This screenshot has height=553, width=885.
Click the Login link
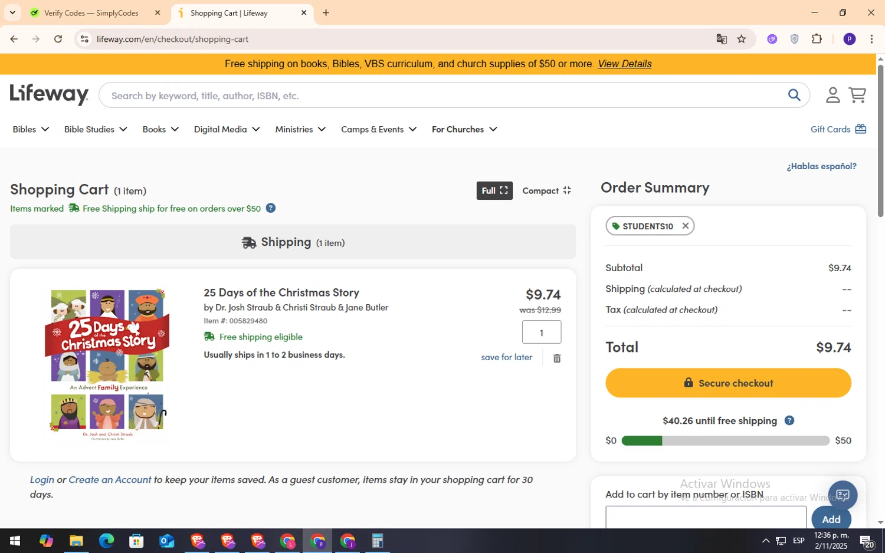[42, 480]
